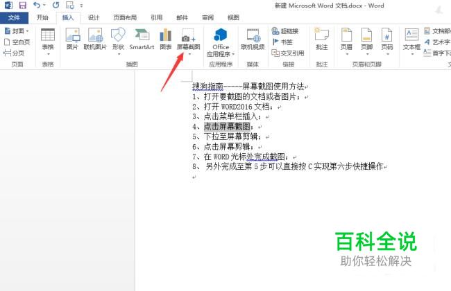Image resolution: width=451 pixels, height=291 pixels.
Task: Open the undo history dropdown arrow
Action: (44, 5)
